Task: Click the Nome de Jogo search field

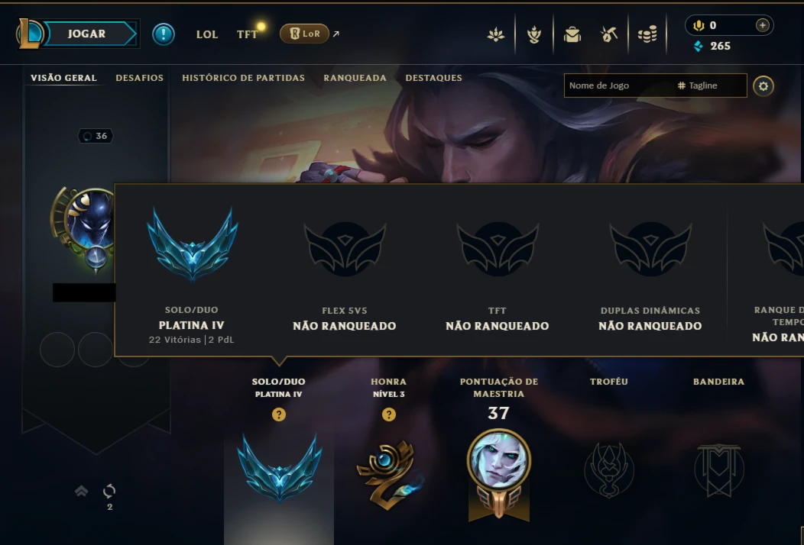Action: point(618,85)
